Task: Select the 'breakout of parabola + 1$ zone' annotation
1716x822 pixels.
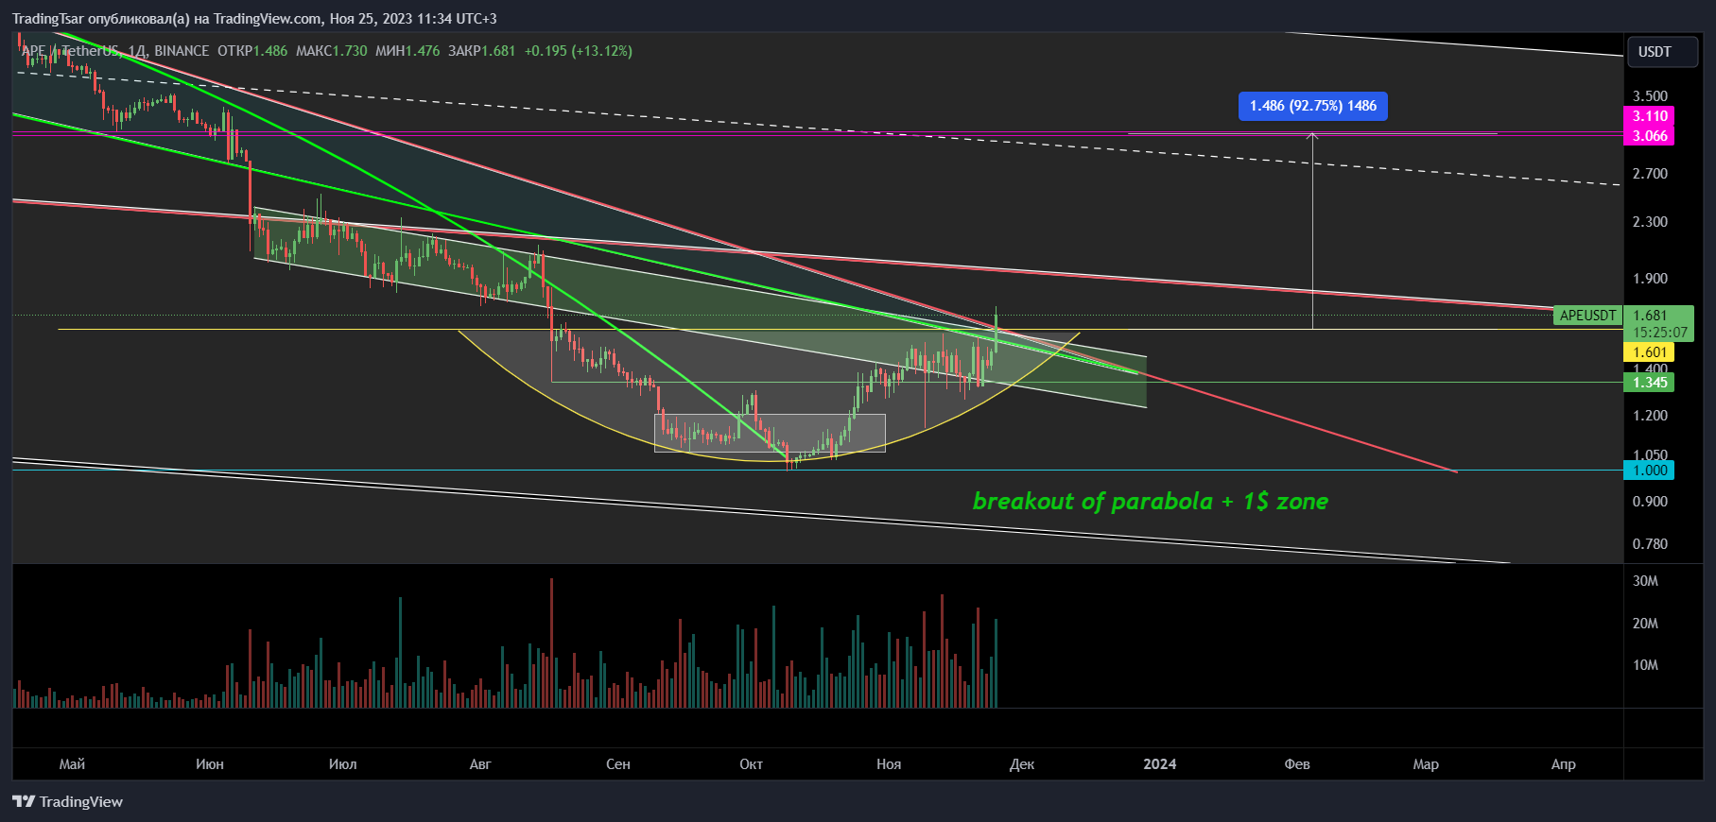Action: point(1151,501)
